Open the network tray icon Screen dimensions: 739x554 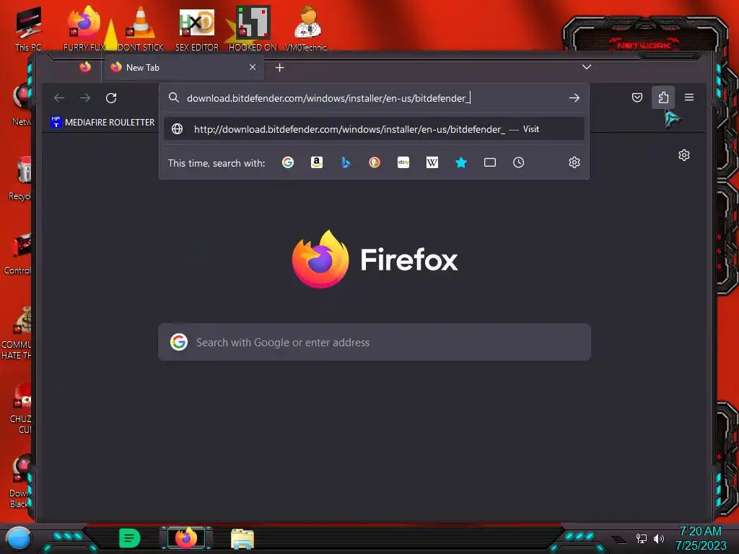coord(642,538)
